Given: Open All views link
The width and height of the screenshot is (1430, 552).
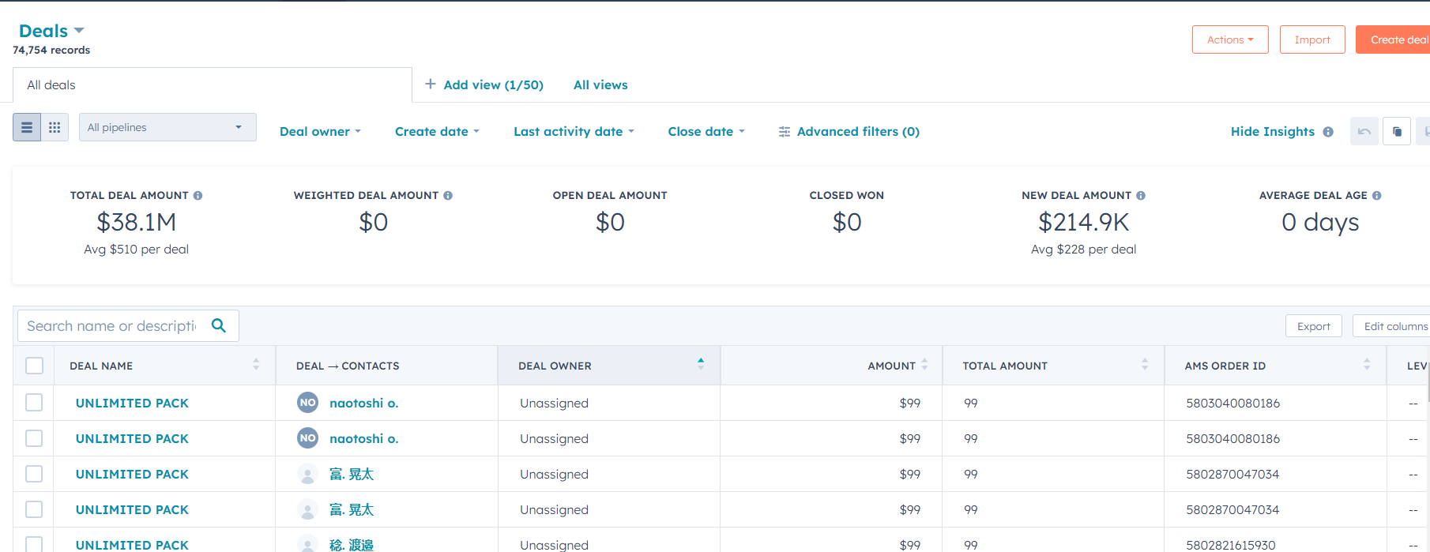Looking at the screenshot, I should point(600,85).
